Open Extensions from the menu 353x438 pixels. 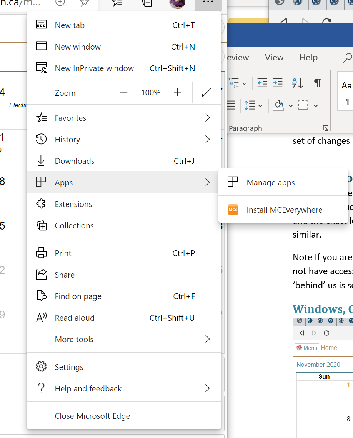pyautogui.click(x=124, y=204)
